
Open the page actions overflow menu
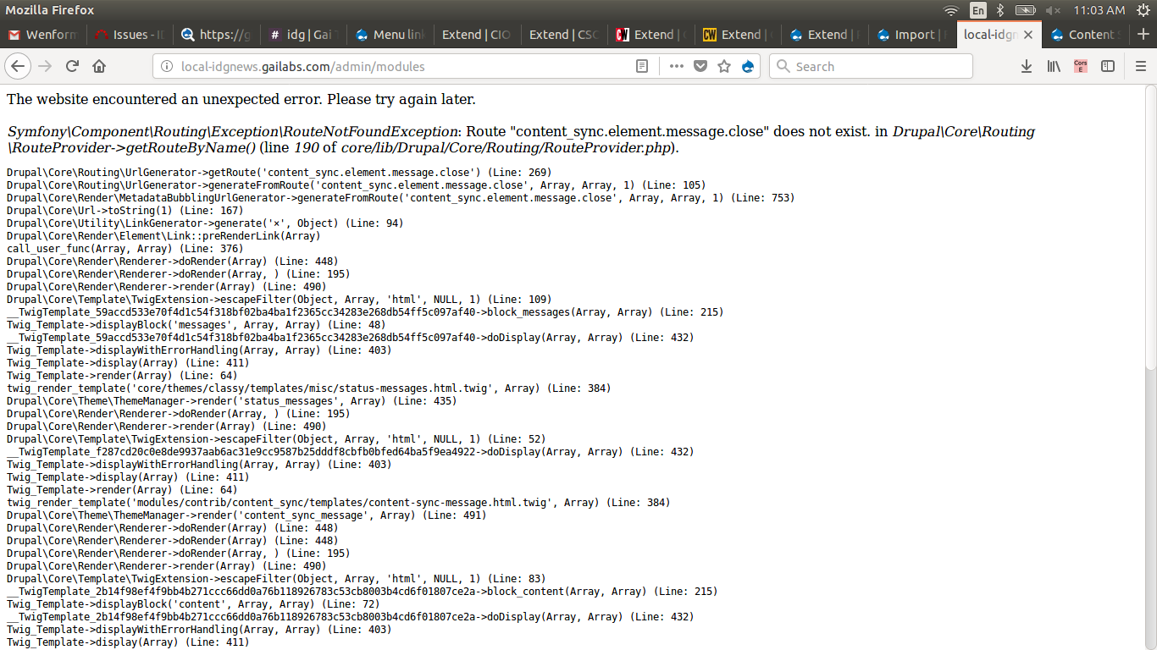coord(676,66)
